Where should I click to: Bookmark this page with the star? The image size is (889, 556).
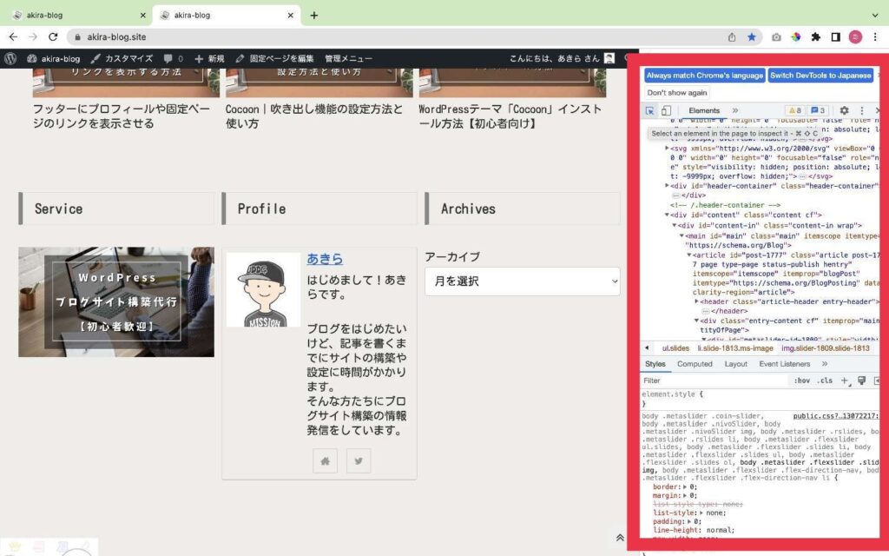point(752,36)
